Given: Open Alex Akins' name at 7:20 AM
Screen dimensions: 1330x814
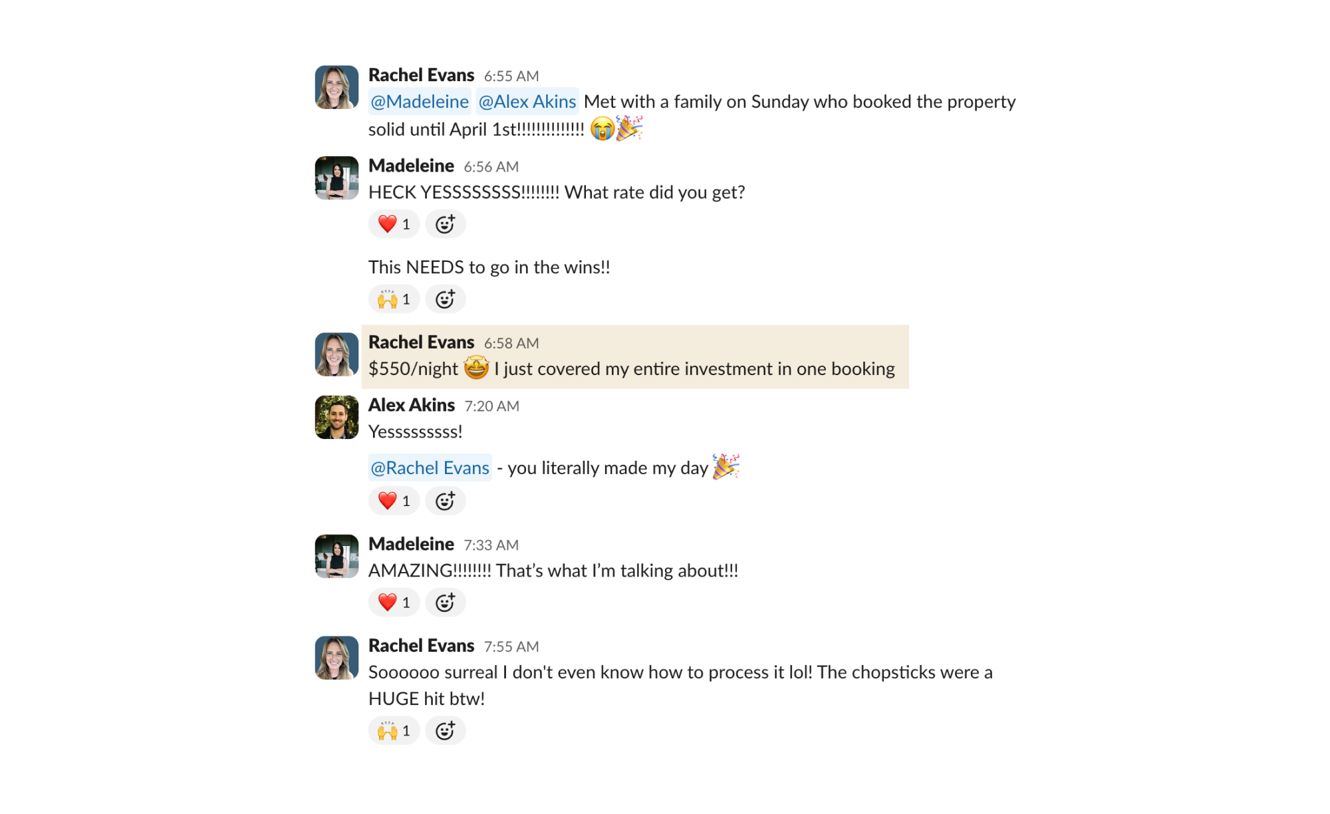Looking at the screenshot, I should point(412,405).
